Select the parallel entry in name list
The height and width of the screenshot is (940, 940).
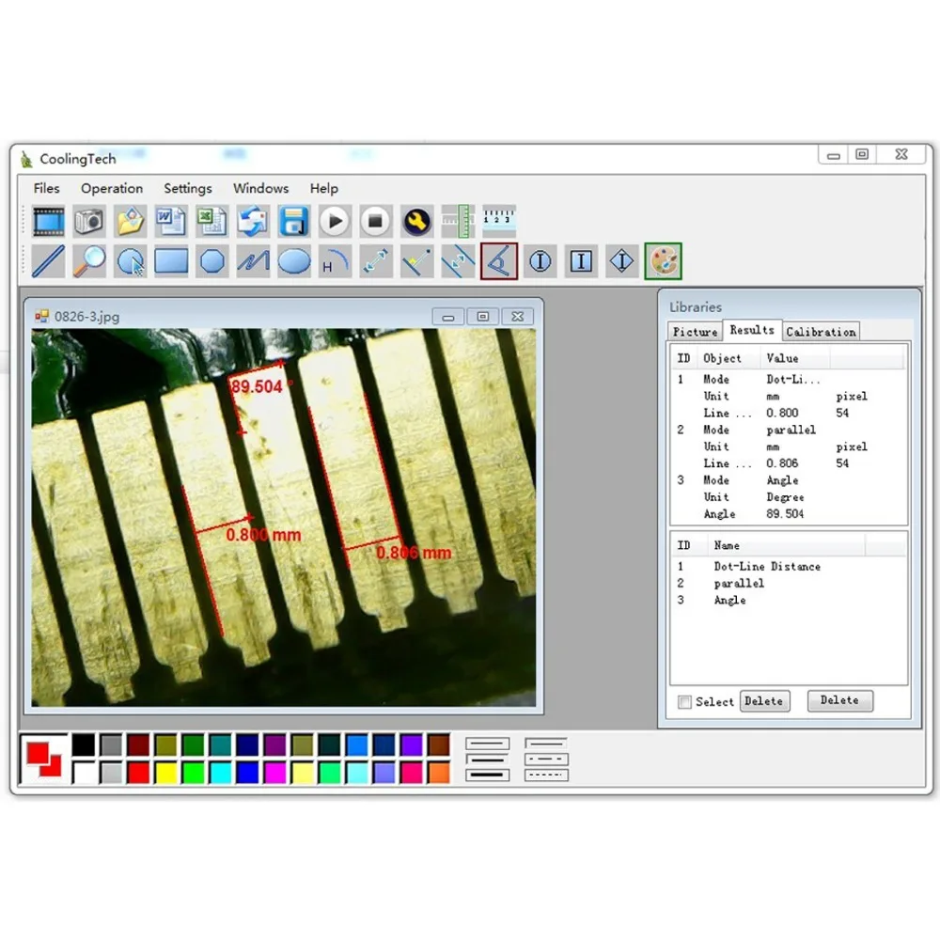[x=739, y=584]
